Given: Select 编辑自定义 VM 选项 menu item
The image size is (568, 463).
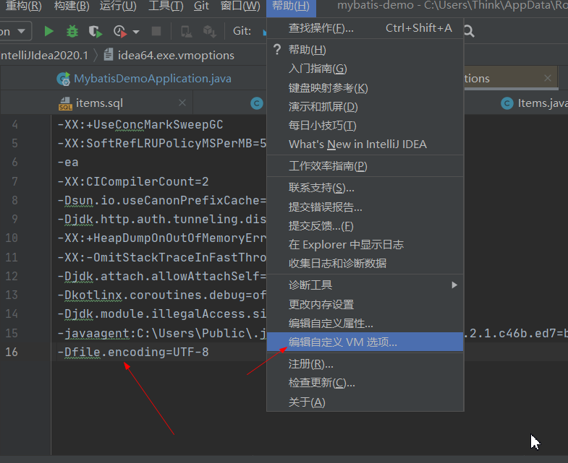Looking at the screenshot, I should [x=342, y=342].
